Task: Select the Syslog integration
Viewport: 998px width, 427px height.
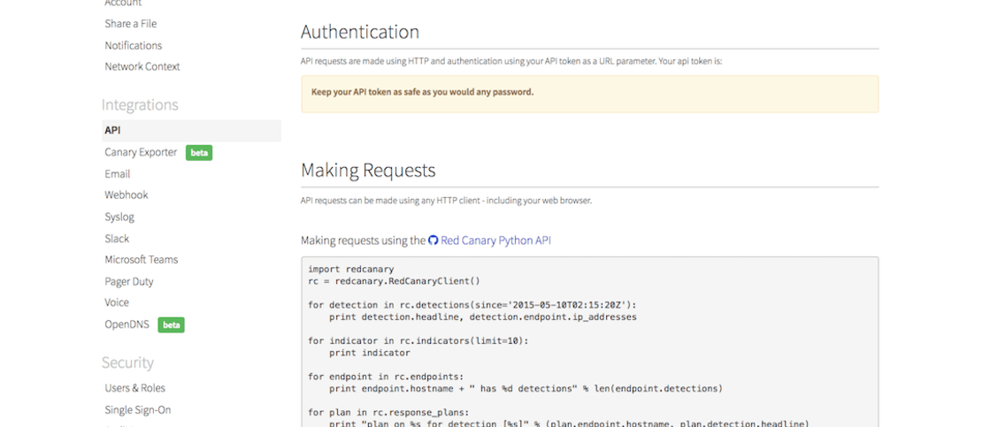Action: [x=119, y=217]
